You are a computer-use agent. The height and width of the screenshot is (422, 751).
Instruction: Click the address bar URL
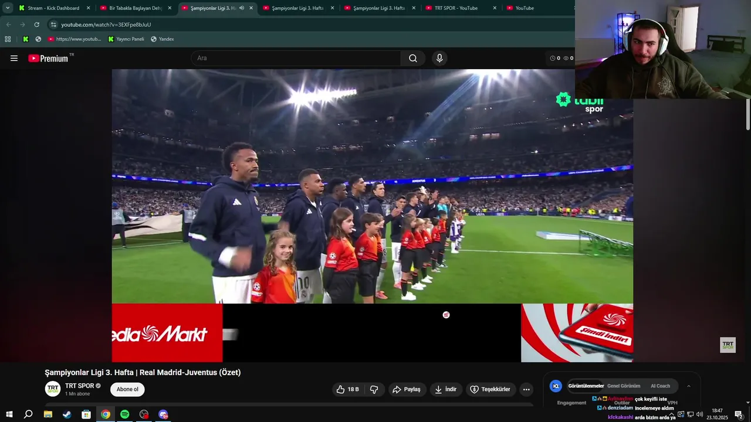tap(106, 25)
